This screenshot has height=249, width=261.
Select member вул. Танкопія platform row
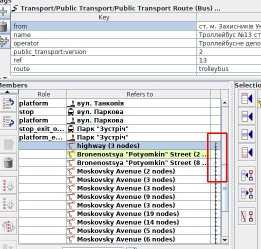[120, 103]
